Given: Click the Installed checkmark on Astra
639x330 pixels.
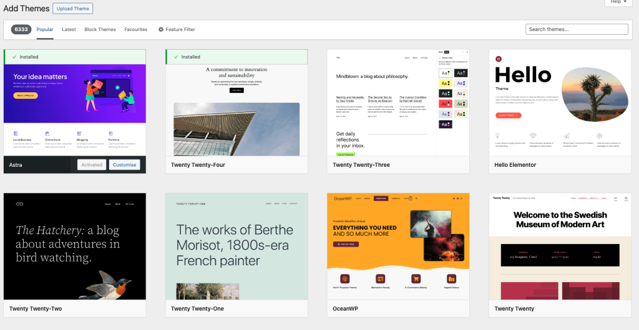Looking at the screenshot, I should click(15, 57).
